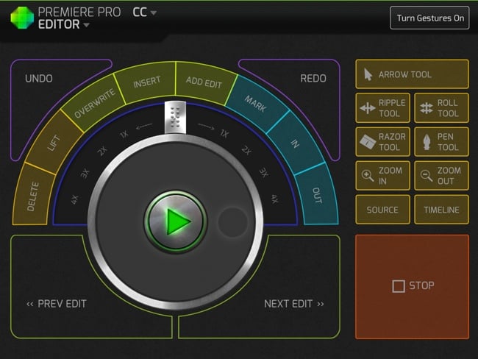This screenshot has height=359, width=478.
Task: Set reverse shuttle speed to 1X
Action: 124,134
